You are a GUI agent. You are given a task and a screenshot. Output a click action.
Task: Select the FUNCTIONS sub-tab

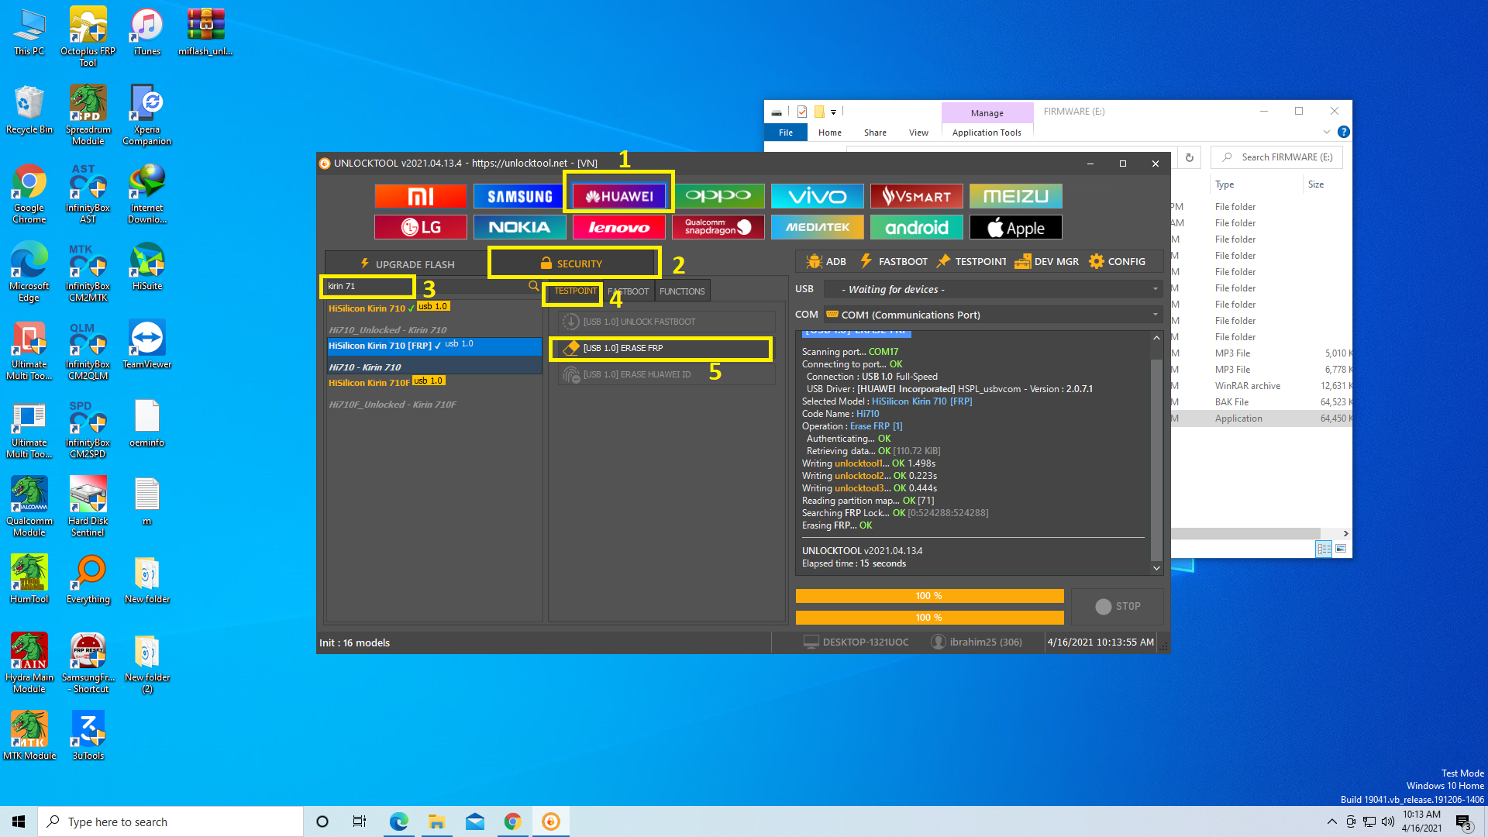(682, 291)
